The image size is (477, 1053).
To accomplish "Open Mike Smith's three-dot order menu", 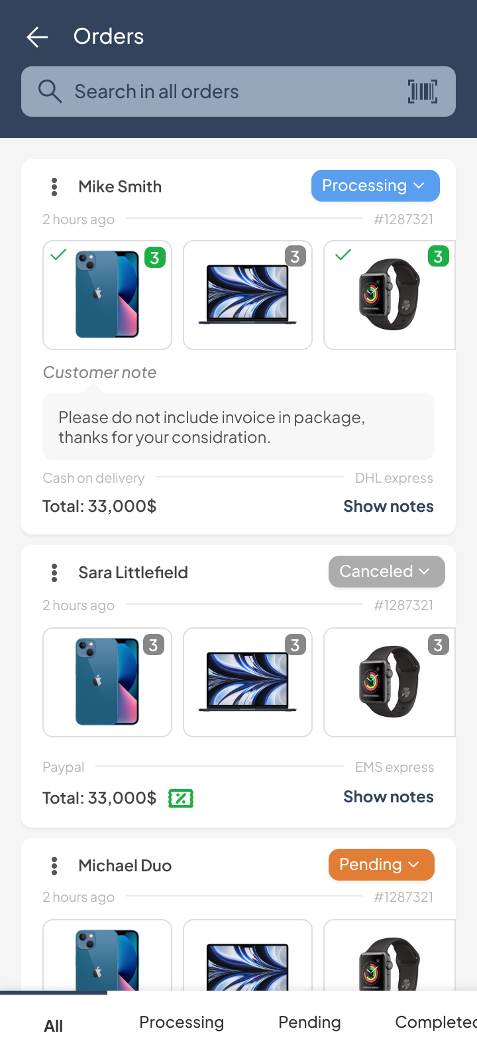I will [x=54, y=187].
